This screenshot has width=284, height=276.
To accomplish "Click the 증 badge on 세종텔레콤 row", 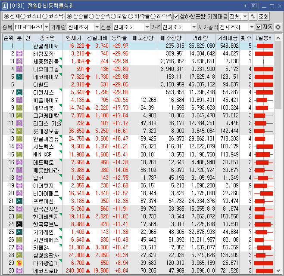I will click(x=19, y=61).
